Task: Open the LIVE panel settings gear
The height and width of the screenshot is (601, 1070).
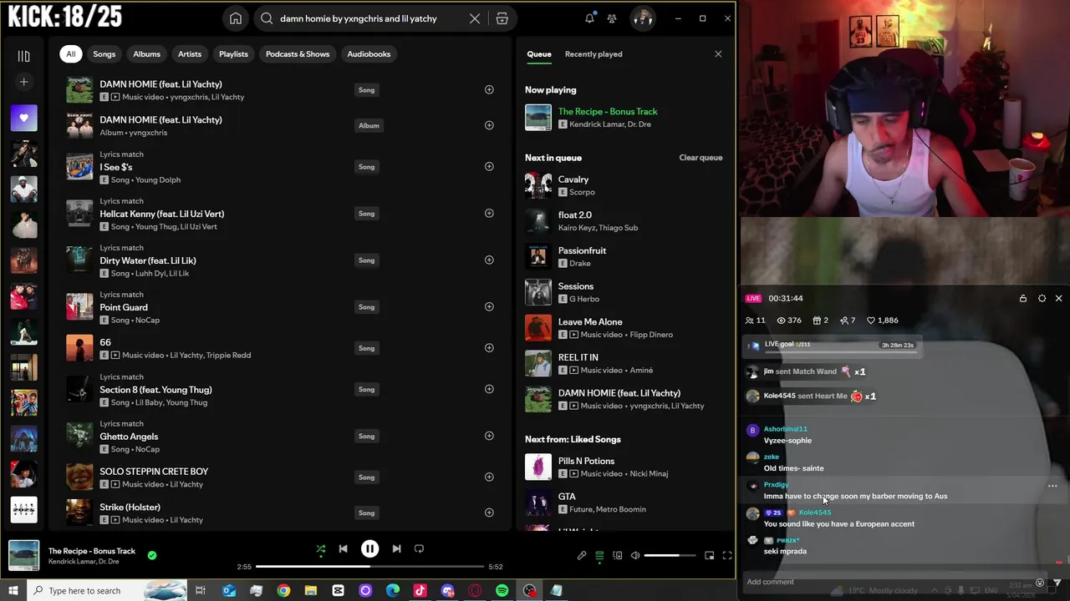Action: pyautogui.click(x=1042, y=298)
